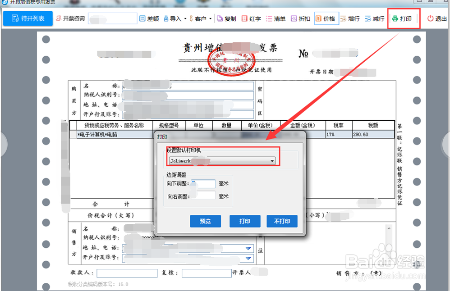
Task: Click the 单位 column header
Action: click(198, 125)
